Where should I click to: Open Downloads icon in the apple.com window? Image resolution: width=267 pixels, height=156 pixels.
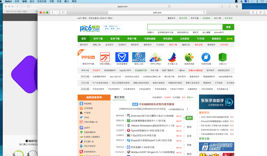237,7
